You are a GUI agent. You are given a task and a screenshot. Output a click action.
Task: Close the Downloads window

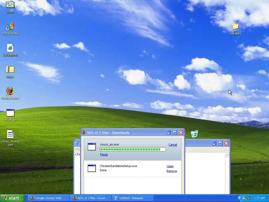(x=181, y=133)
